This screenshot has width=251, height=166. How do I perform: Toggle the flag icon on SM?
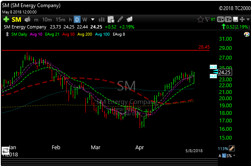pos(208,19)
